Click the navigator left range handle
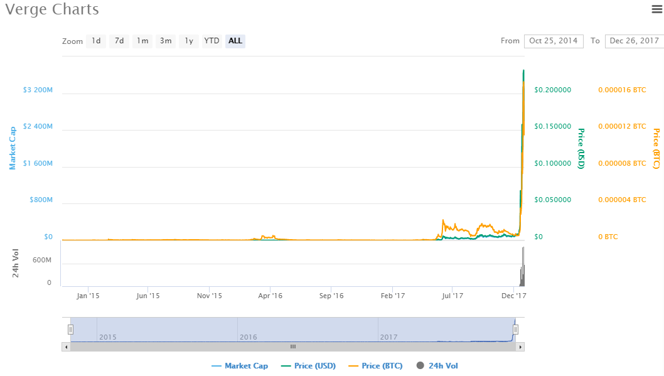 click(71, 330)
